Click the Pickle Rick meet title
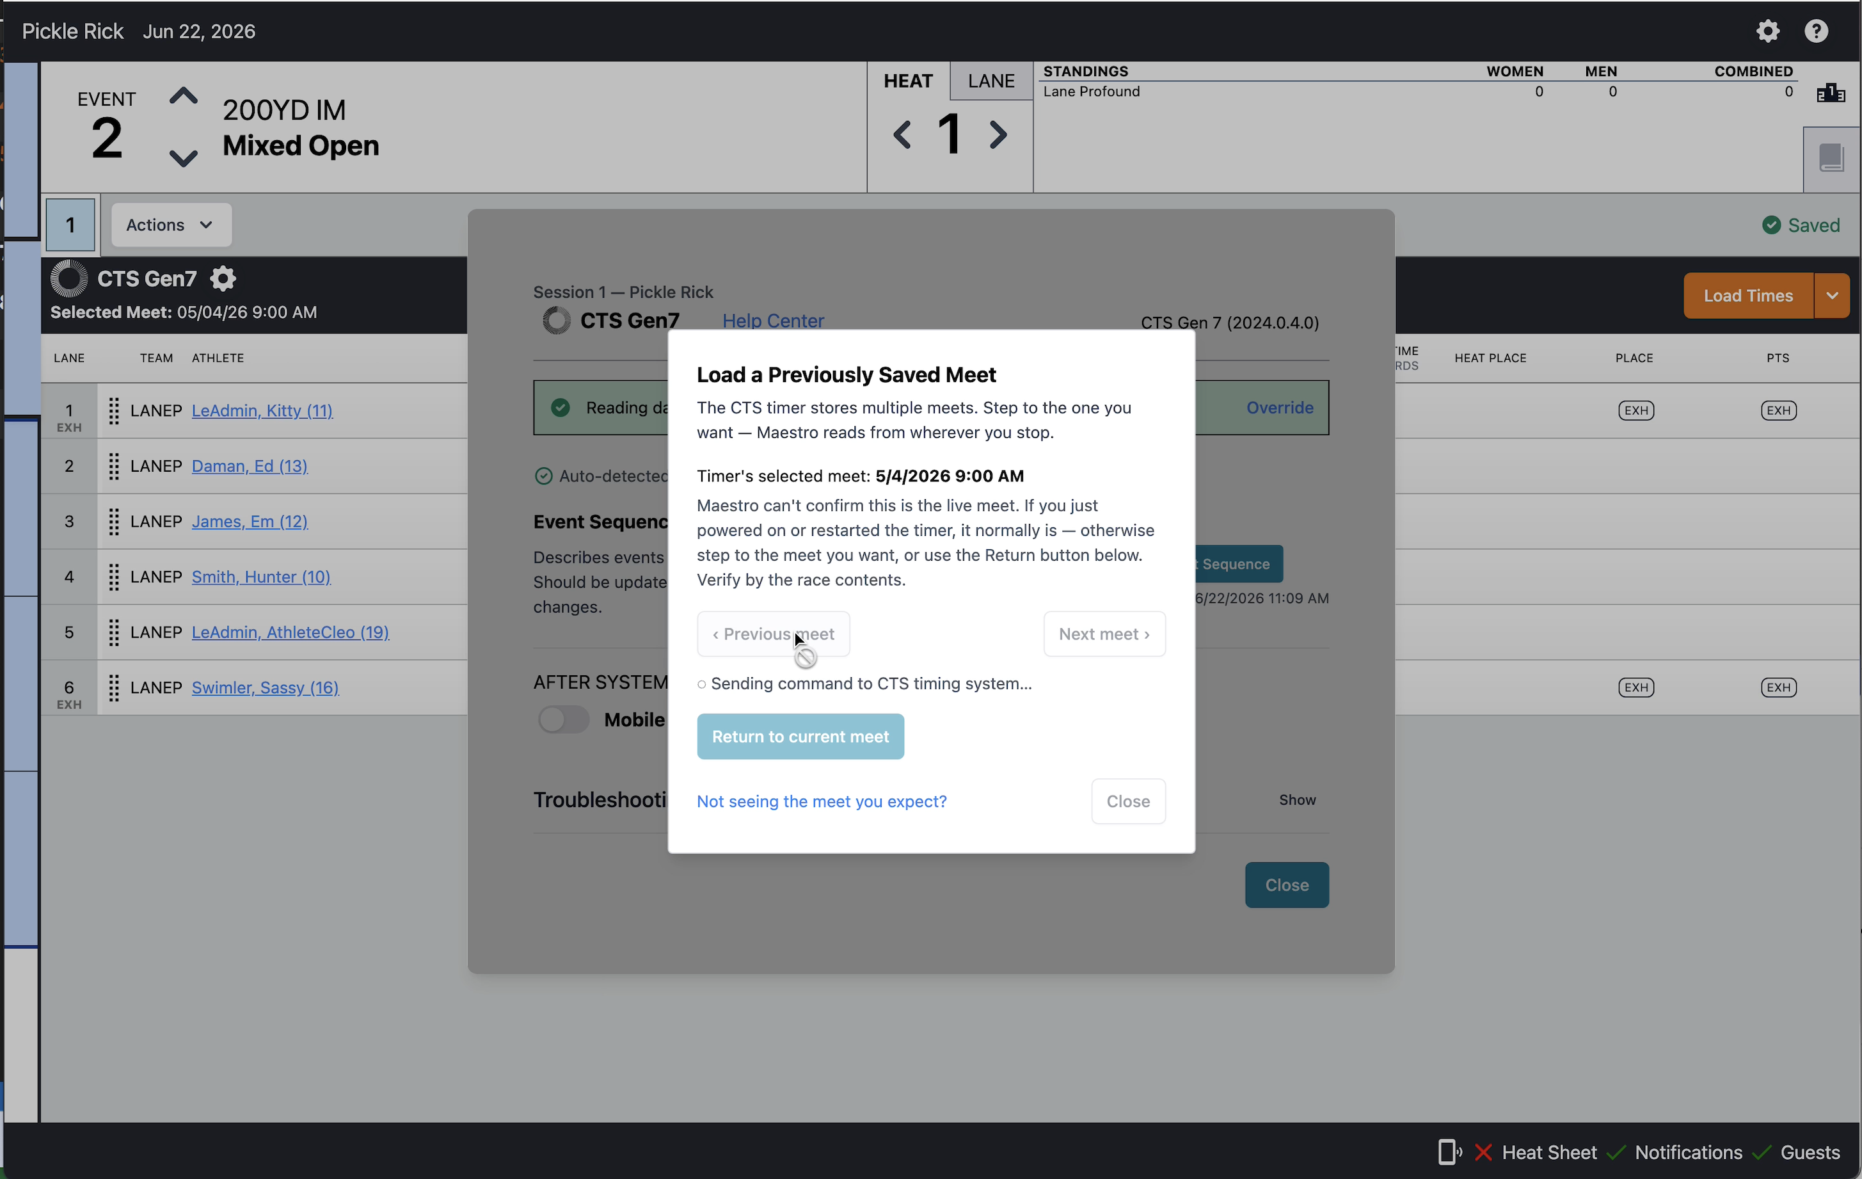The height and width of the screenshot is (1179, 1862). 73,31
